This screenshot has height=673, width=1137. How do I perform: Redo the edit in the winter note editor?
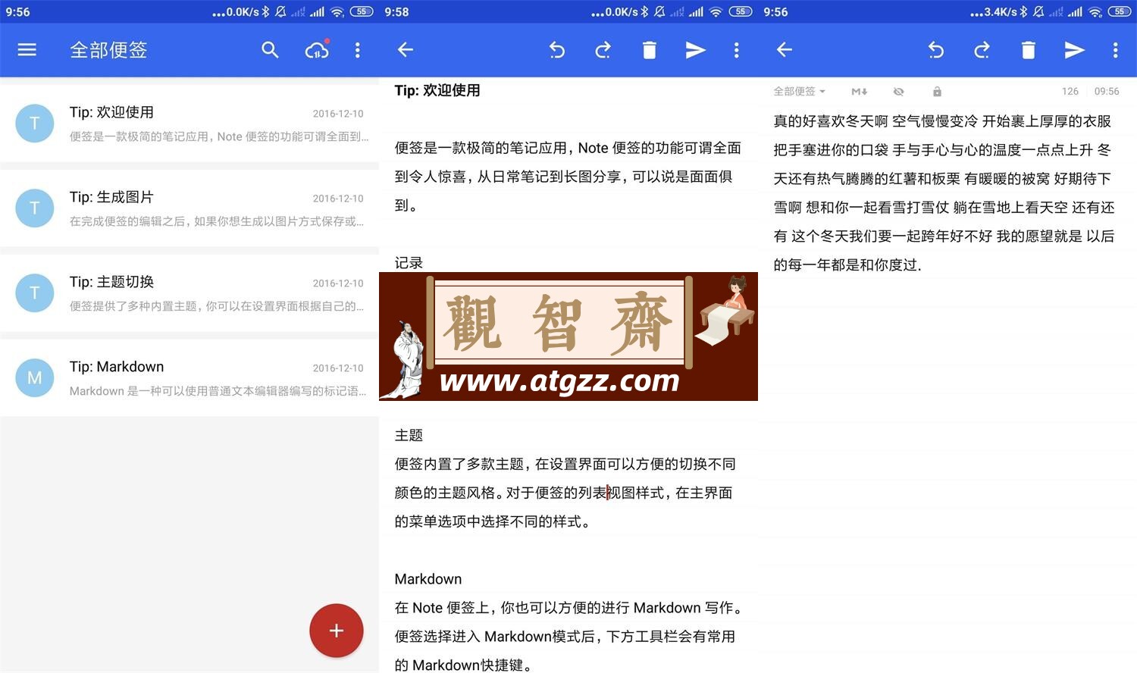(x=982, y=50)
